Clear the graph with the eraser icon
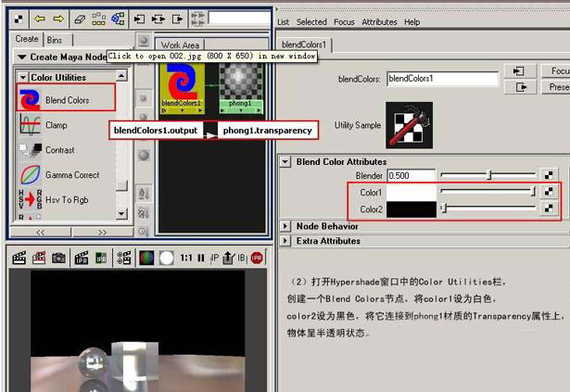Screen dimensions: 570x392 (80, 19)
